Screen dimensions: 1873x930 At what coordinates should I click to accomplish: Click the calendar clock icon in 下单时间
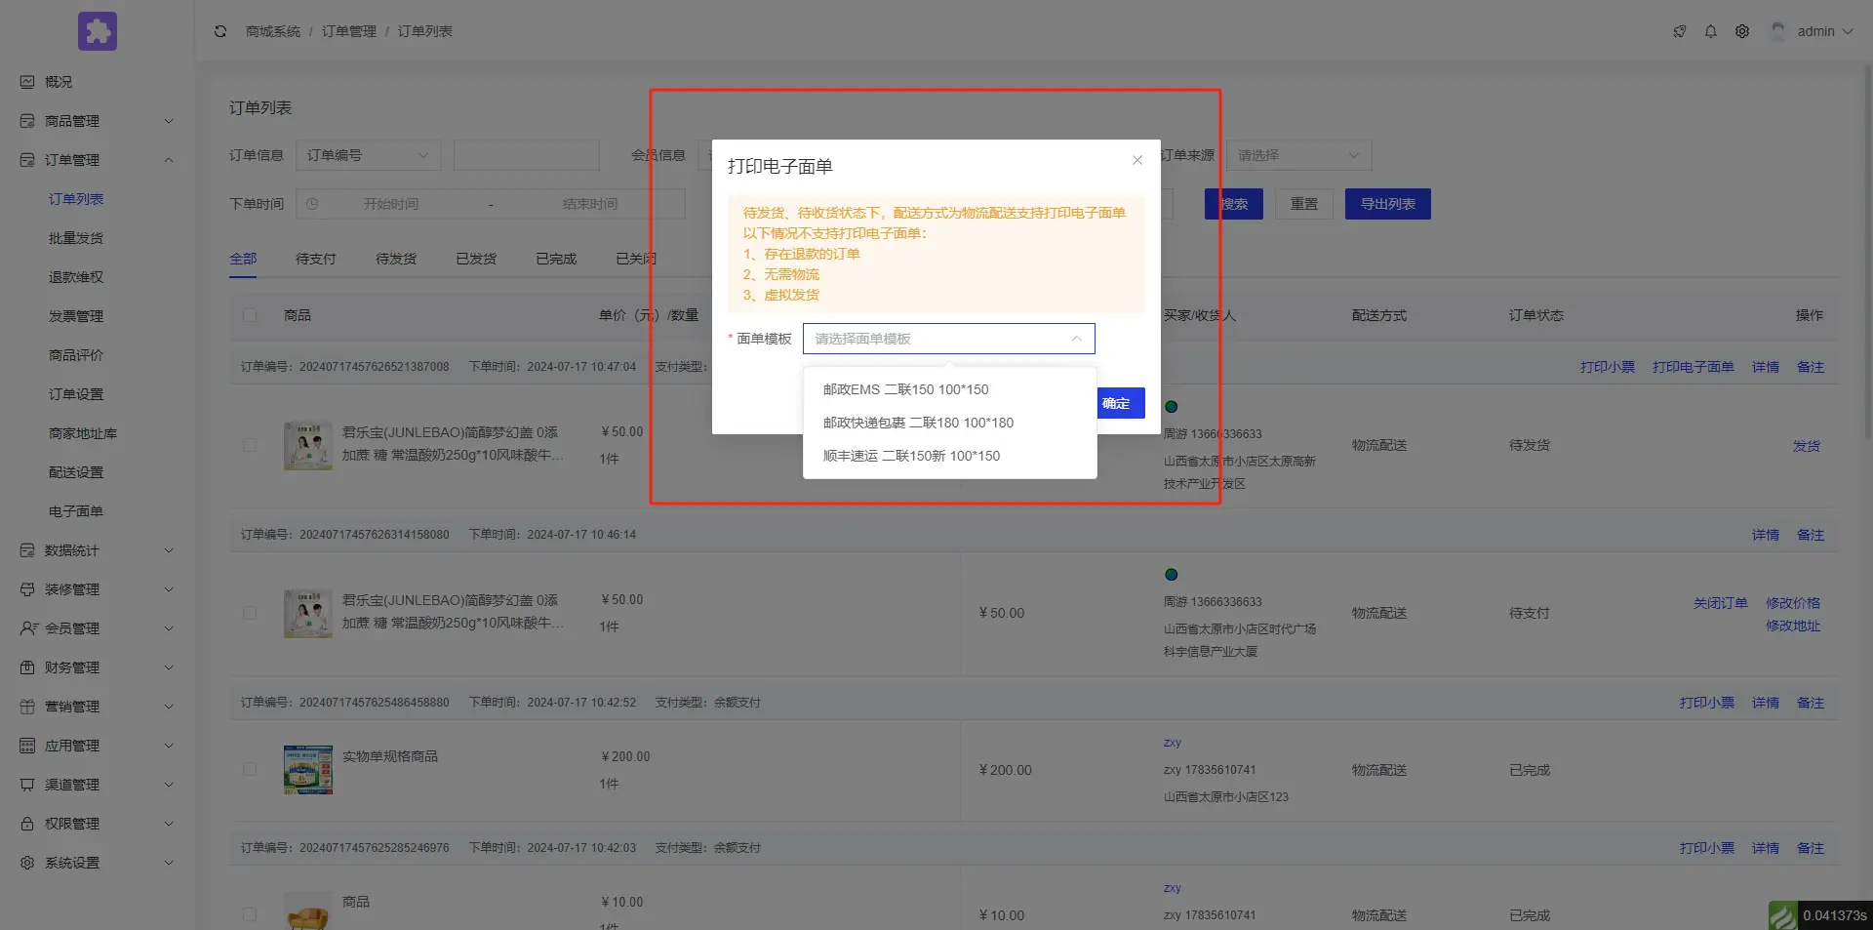(x=312, y=204)
